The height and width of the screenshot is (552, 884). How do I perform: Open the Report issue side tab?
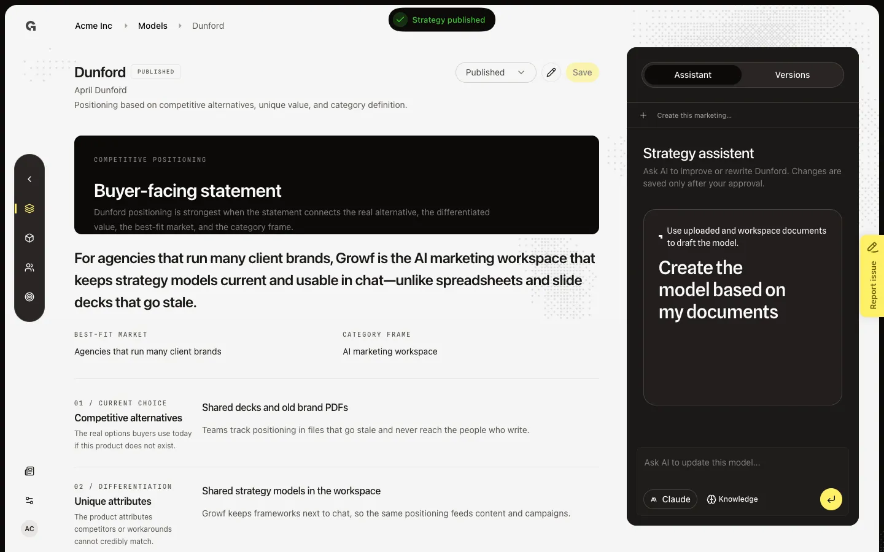[872, 276]
